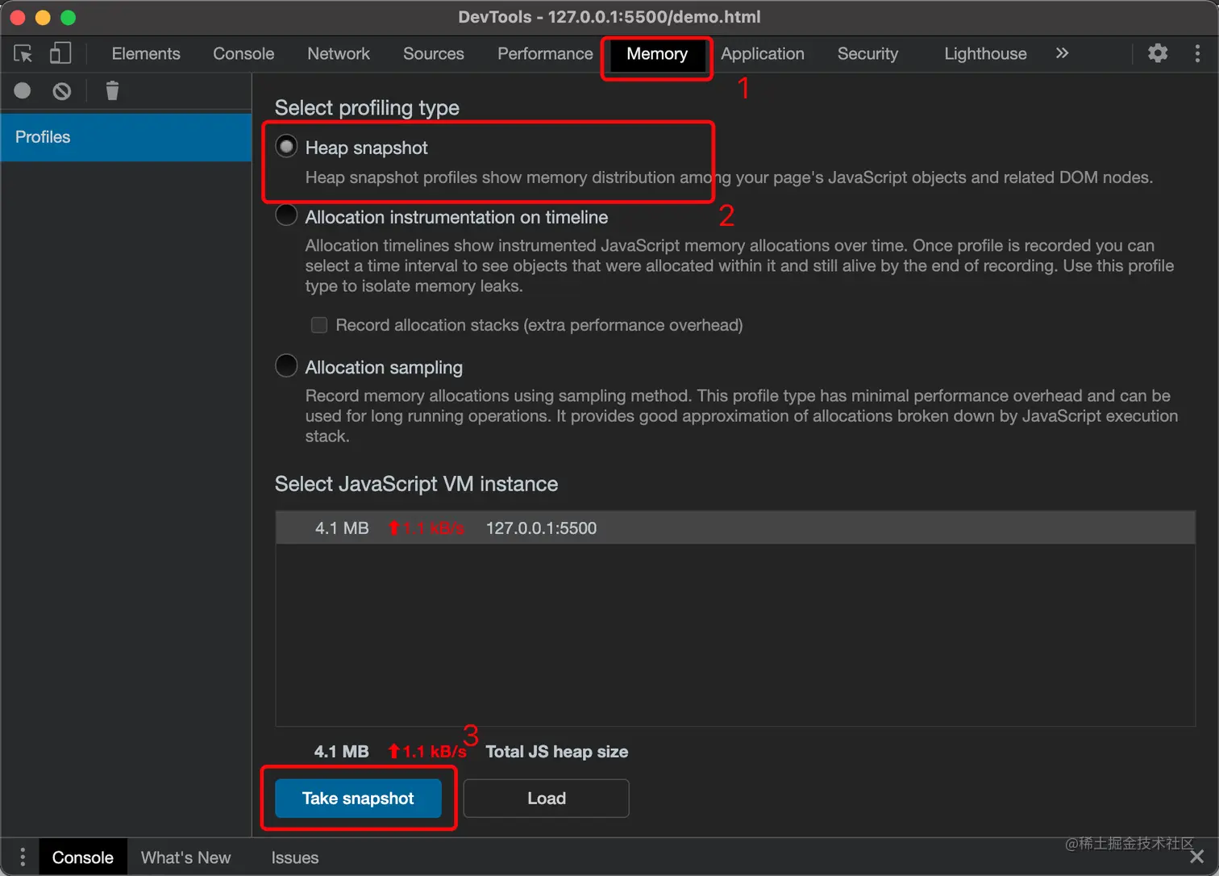Click the clear all profiles icon
The image size is (1219, 876).
[62, 91]
